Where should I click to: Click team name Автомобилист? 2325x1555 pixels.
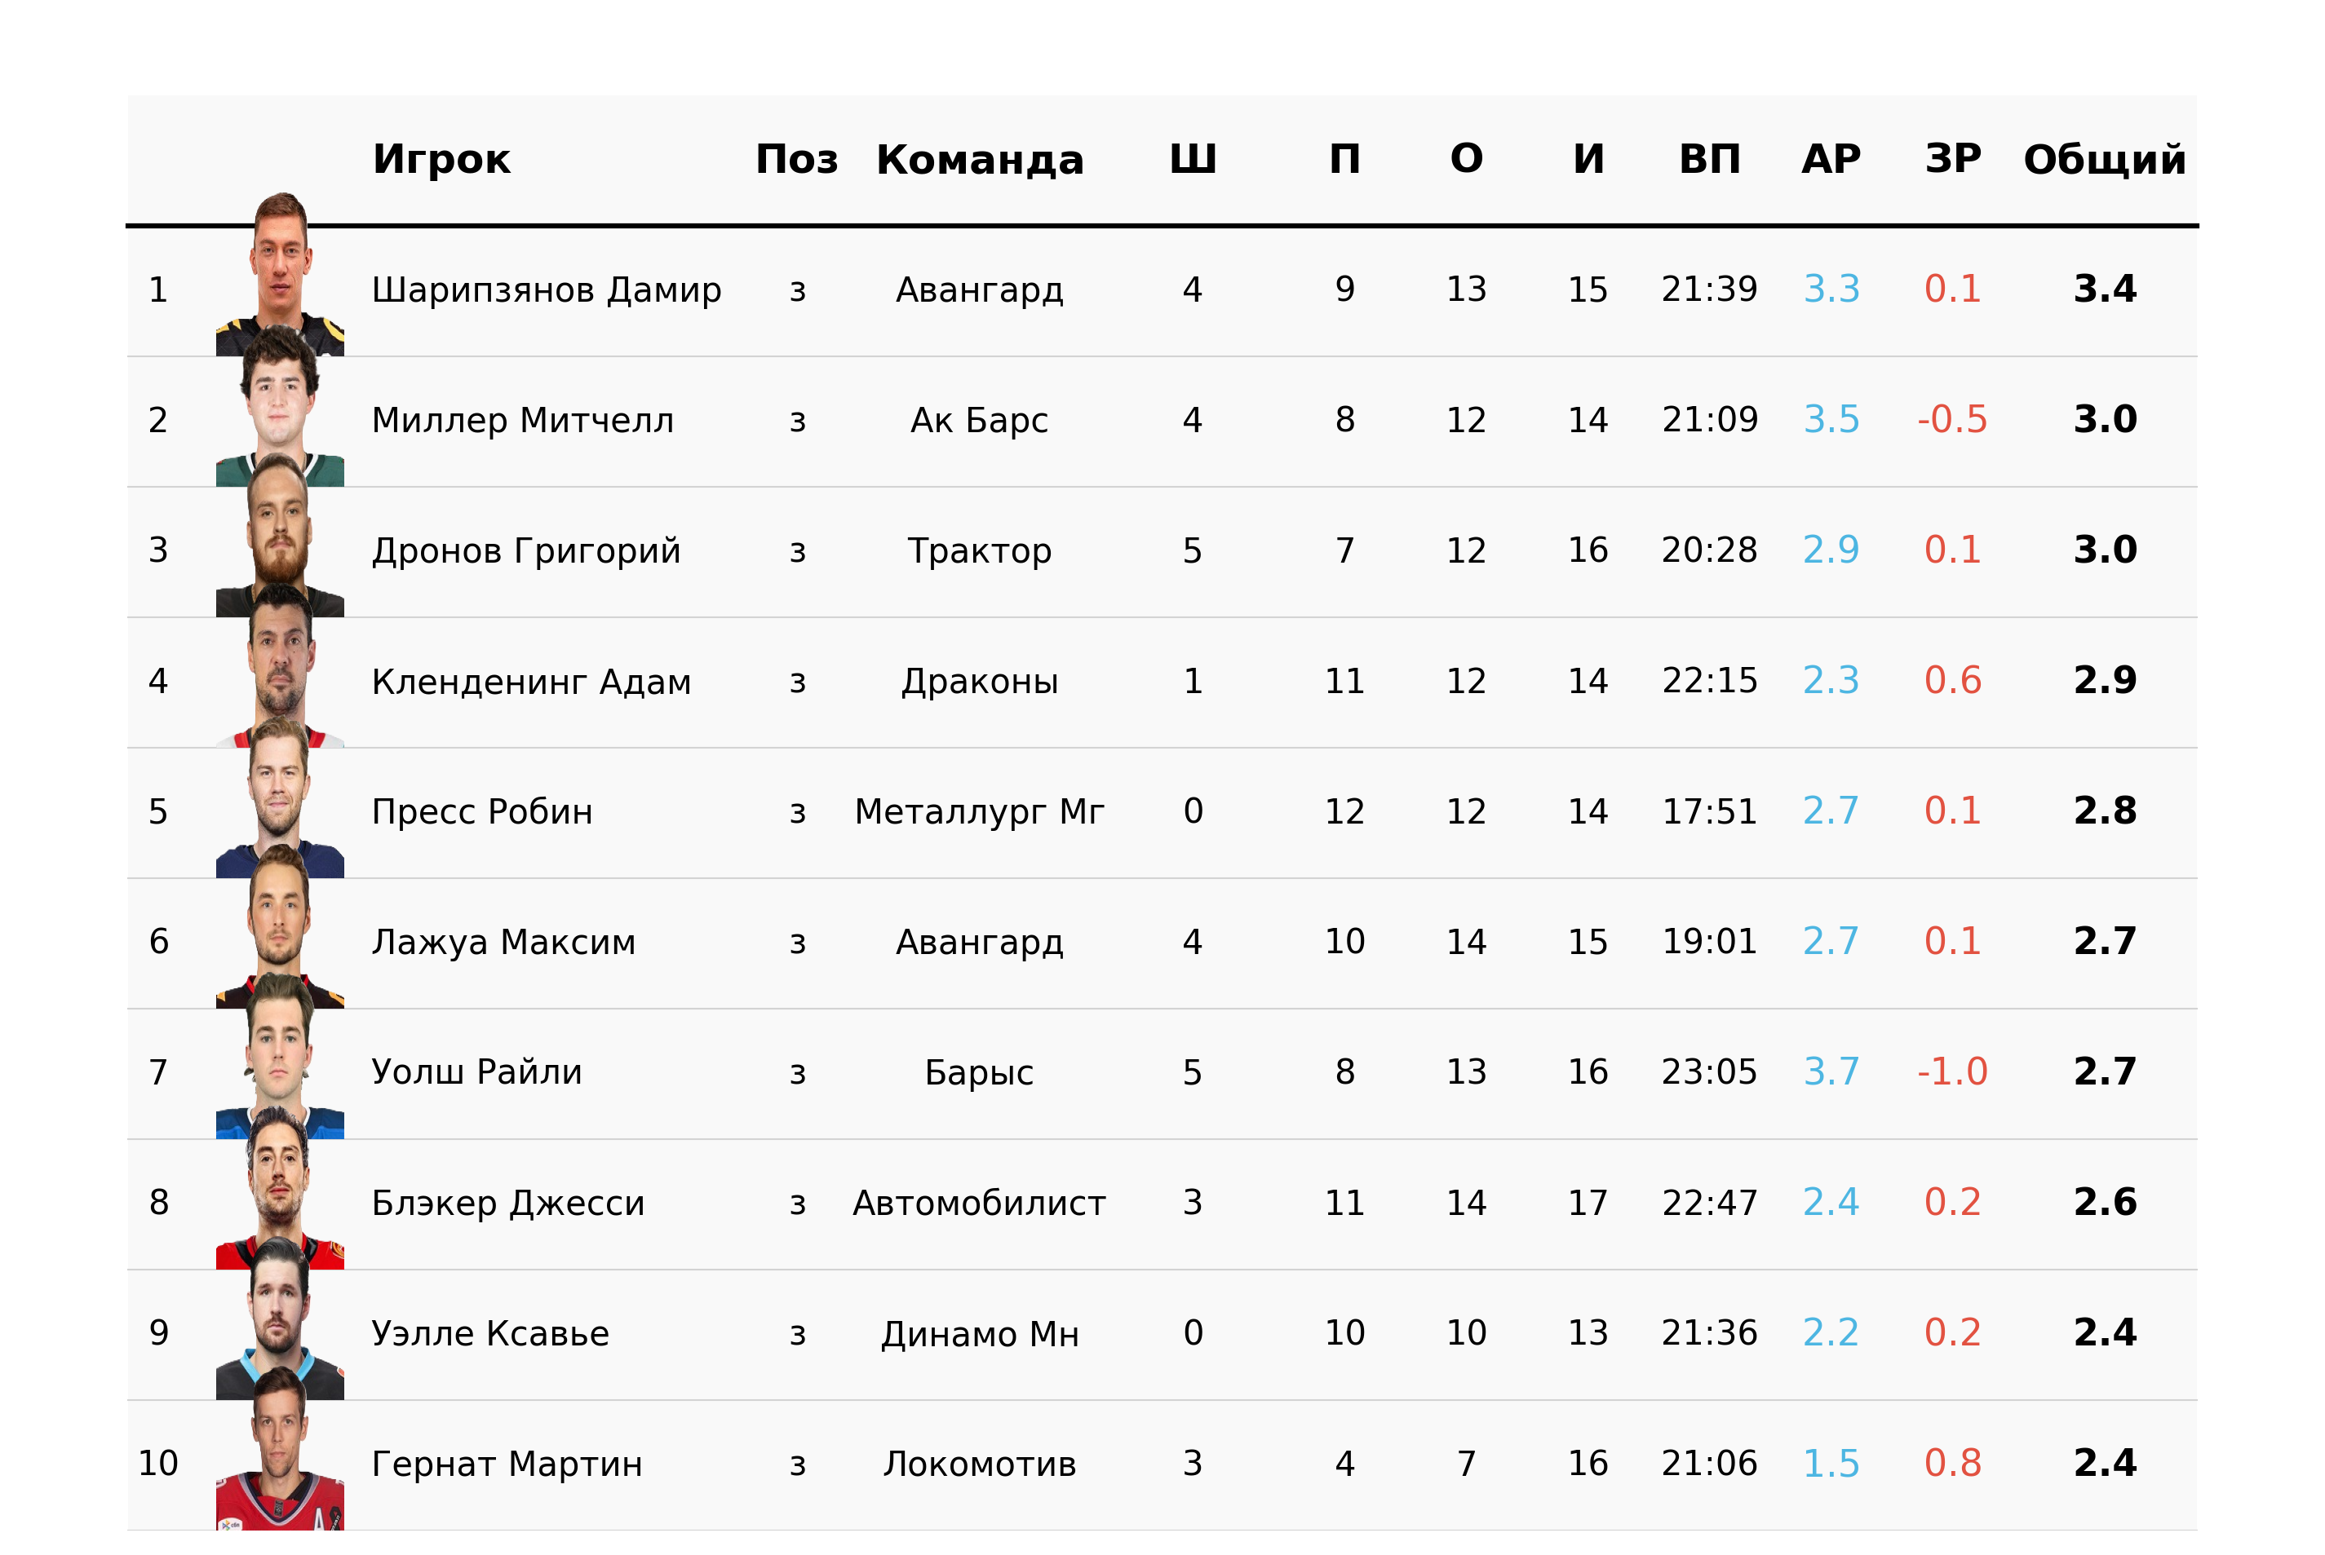tap(979, 1203)
